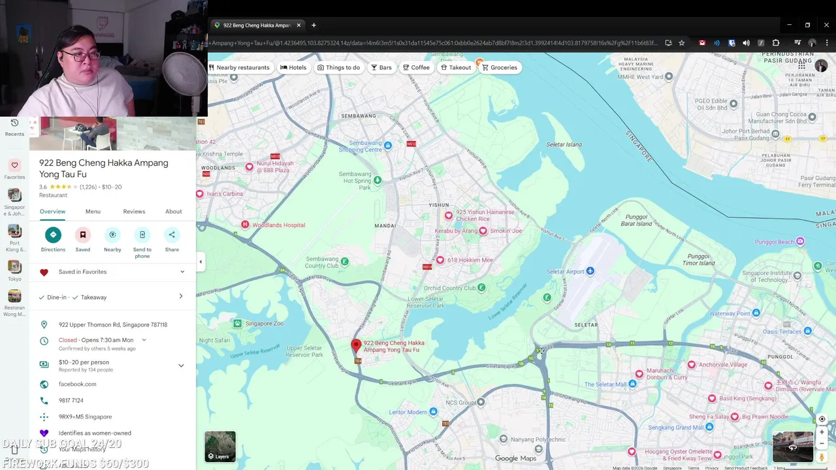This screenshot has height=470, width=836.
Task: Bookmark this page star icon
Action: tap(682, 43)
